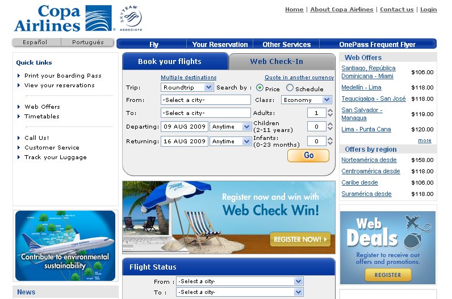Click the Adults number field
This screenshot has width=452, height=299.
(316, 113)
